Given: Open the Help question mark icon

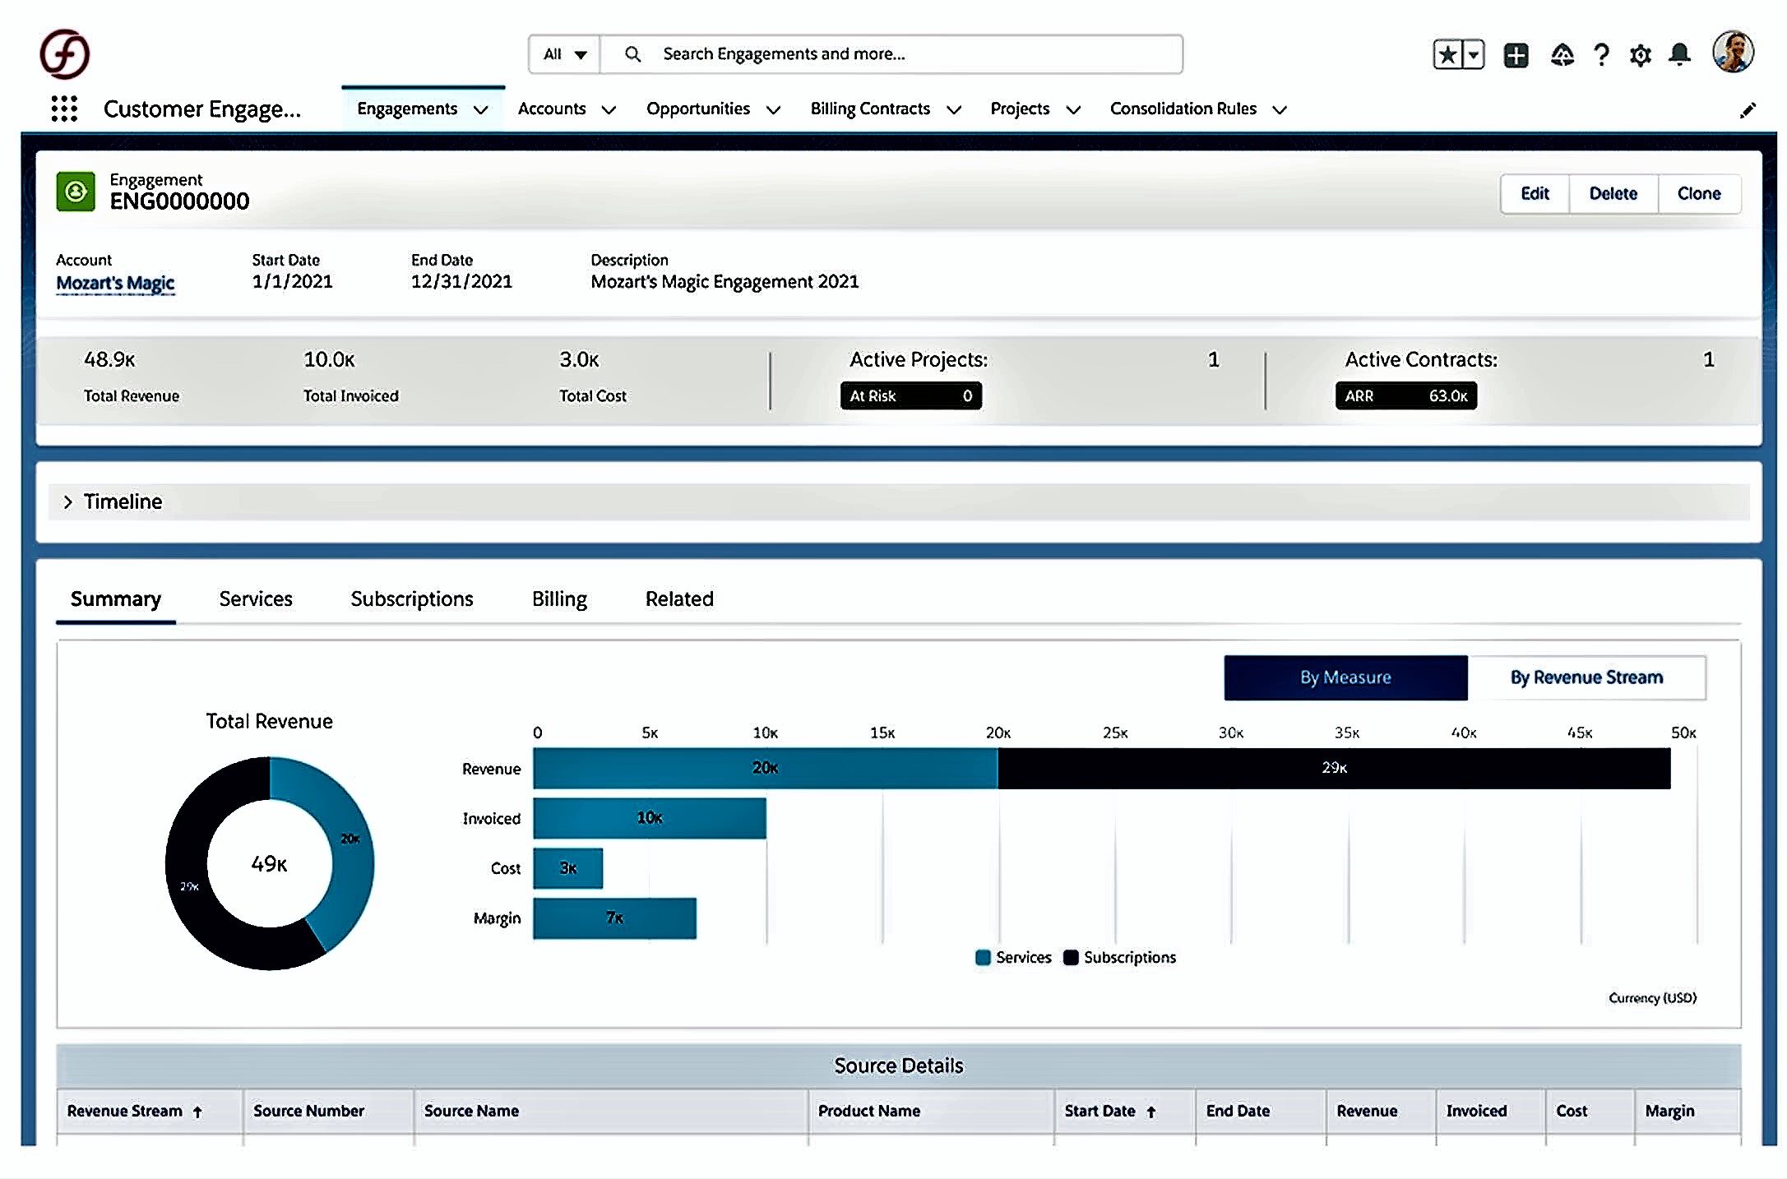Looking at the screenshot, I should point(1601,55).
